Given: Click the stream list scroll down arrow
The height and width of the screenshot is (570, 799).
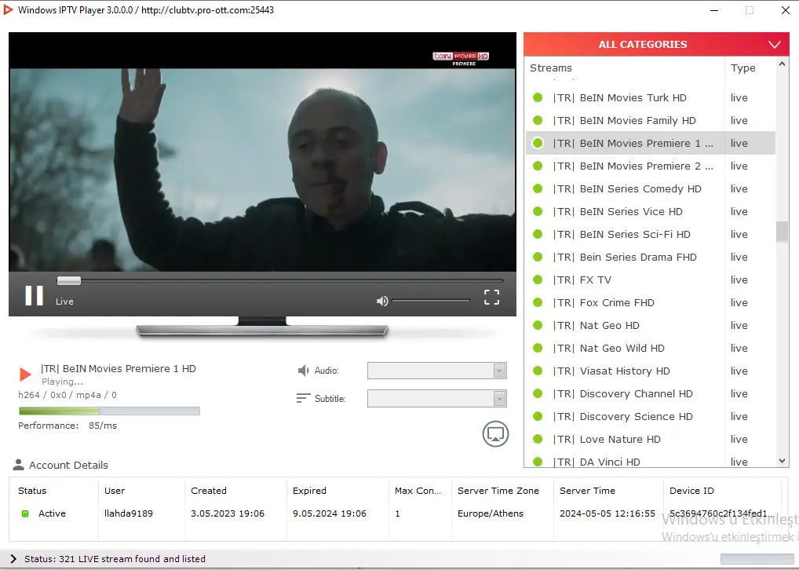Looking at the screenshot, I should tap(783, 461).
